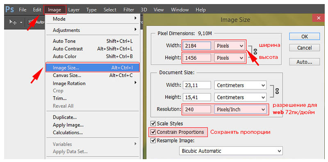Choose Calculations menu entry
328x162 pixels.
click(93, 133)
